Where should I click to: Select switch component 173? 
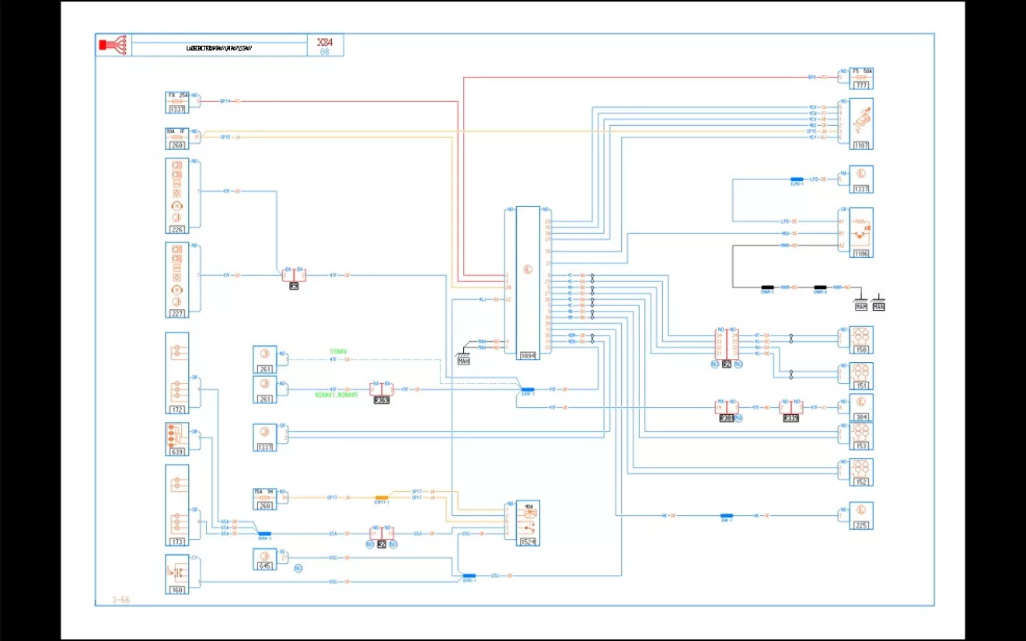[177, 505]
